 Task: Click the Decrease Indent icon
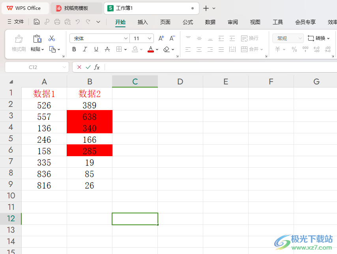click(x=221, y=39)
